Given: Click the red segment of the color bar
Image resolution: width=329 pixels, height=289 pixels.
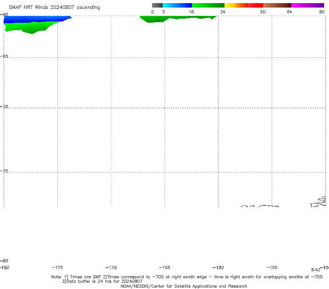Looking at the screenshot, I should pyautogui.click(x=255, y=5).
